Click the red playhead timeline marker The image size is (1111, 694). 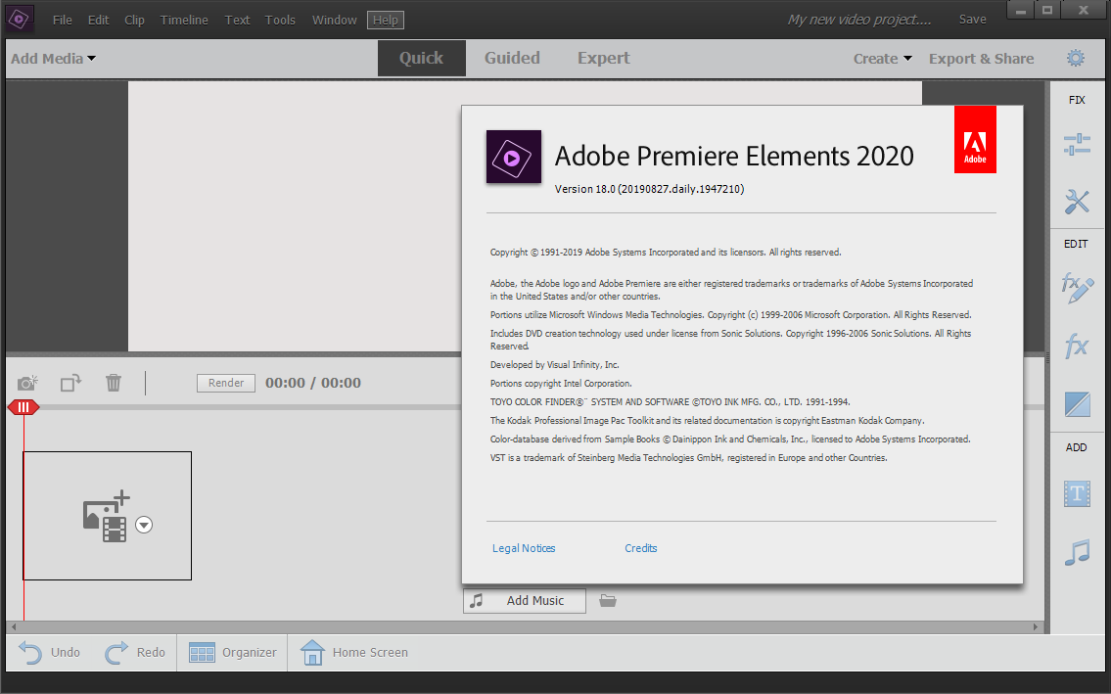23,407
